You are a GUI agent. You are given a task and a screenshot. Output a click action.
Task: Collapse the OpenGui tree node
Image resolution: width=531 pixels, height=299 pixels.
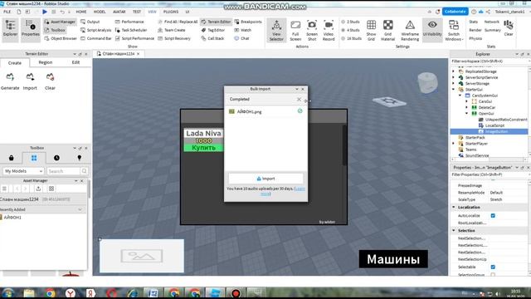pos(466,114)
